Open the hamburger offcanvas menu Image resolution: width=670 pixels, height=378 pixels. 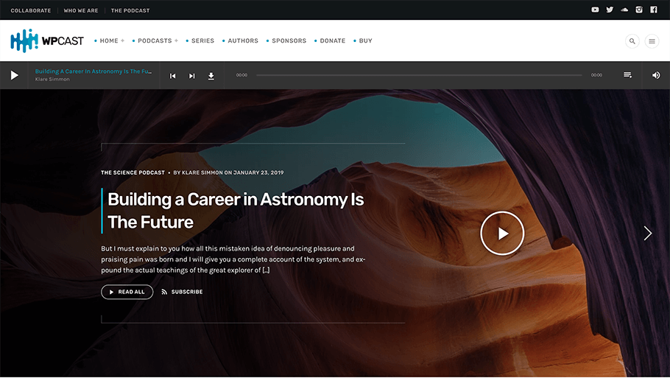click(652, 41)
